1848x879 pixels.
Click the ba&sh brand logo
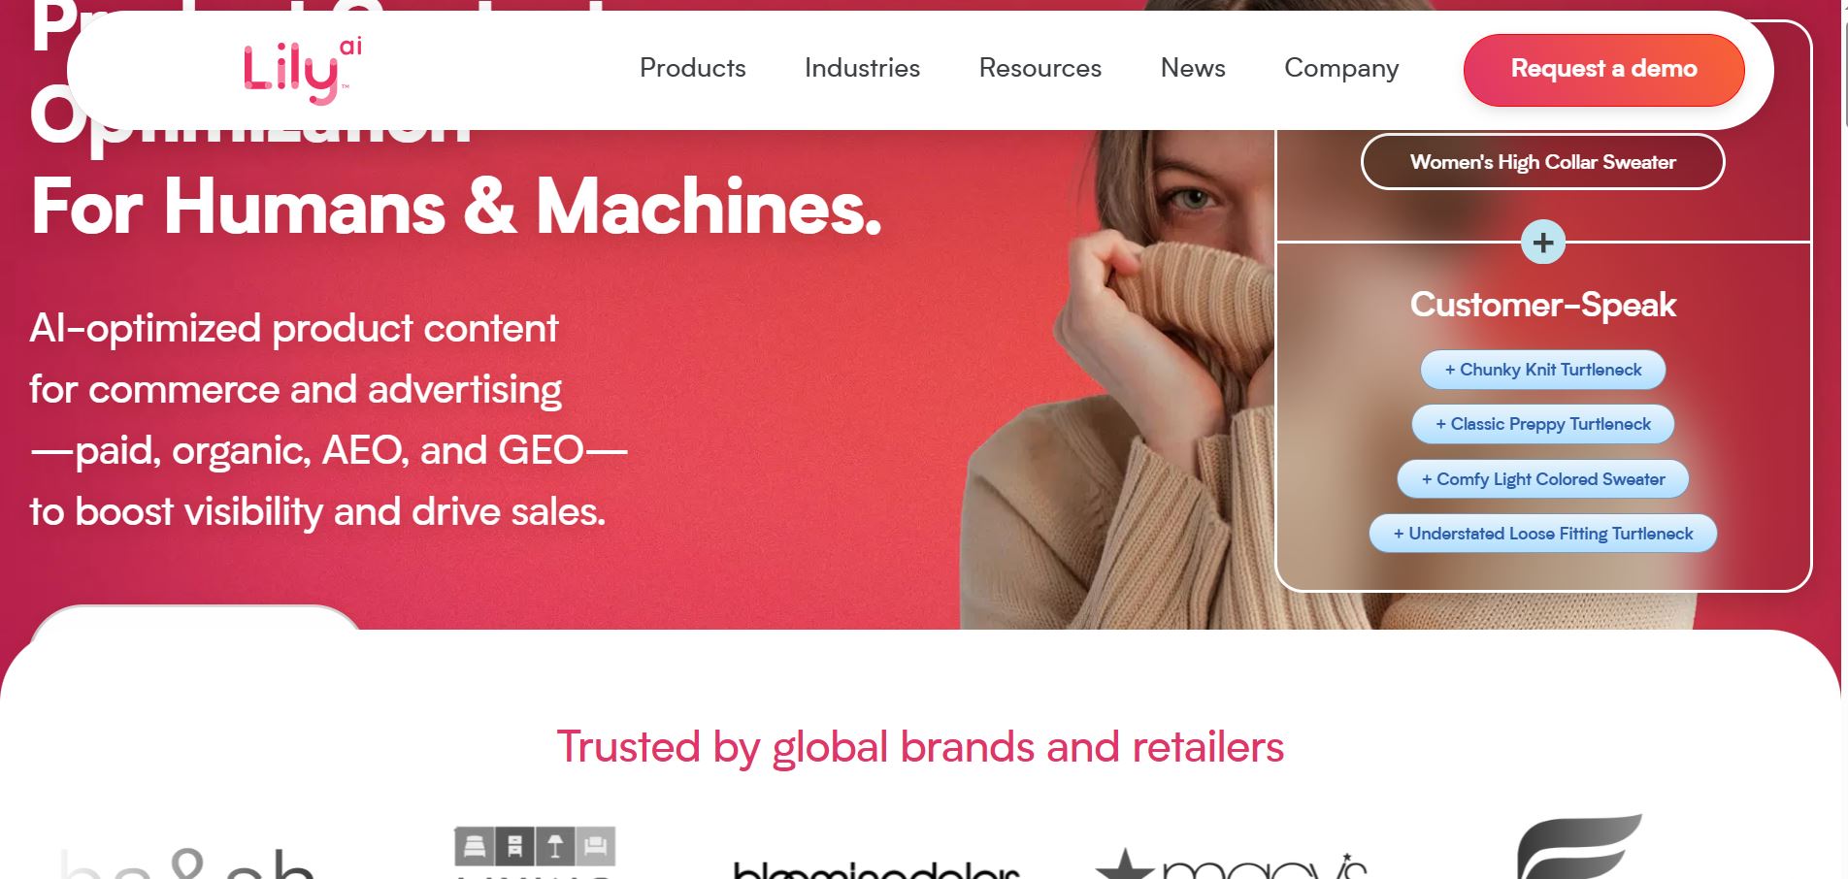tap(187, 863)
